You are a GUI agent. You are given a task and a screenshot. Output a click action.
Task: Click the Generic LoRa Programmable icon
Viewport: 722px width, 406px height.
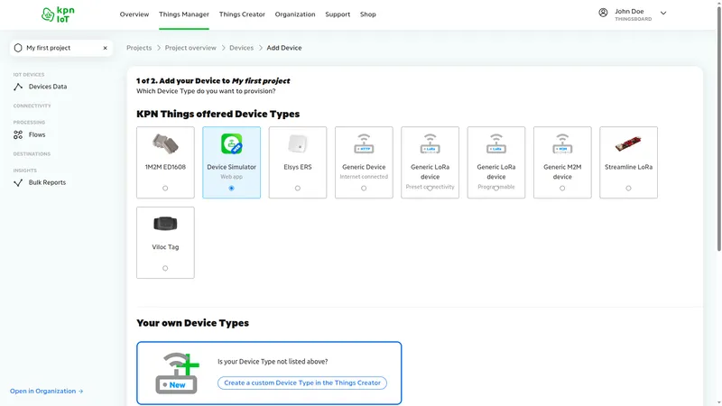496,143
